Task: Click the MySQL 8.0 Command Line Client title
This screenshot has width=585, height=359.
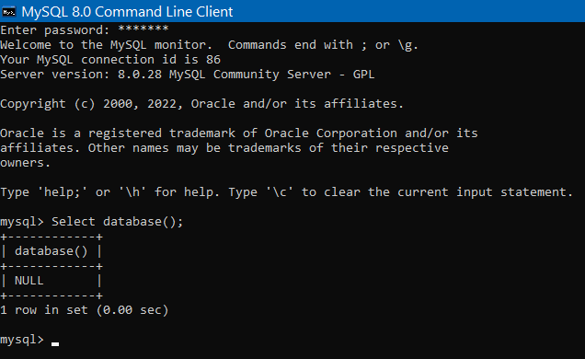Action: [127, 12]
